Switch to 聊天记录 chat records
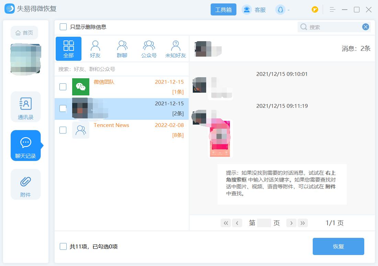The image size is (378, 266). click(25, 146)
